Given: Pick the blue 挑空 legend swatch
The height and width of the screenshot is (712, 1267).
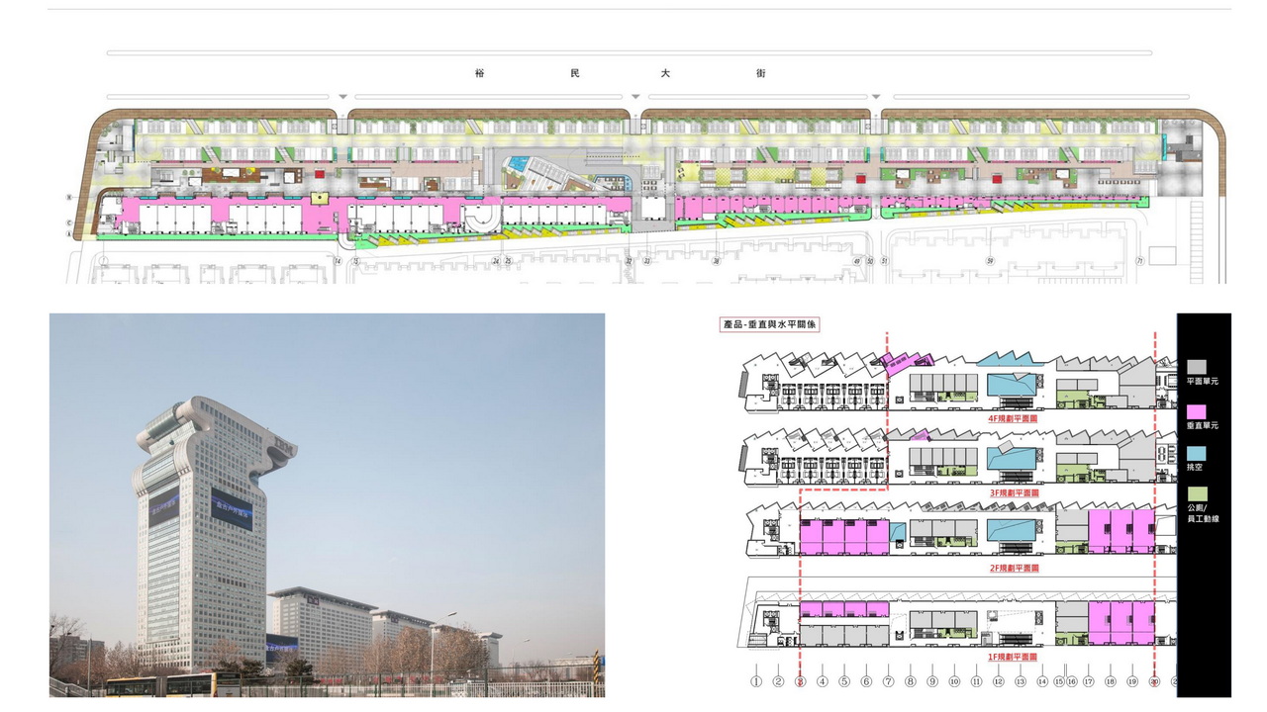Looking at the screenshot, I should point(1196,451).
